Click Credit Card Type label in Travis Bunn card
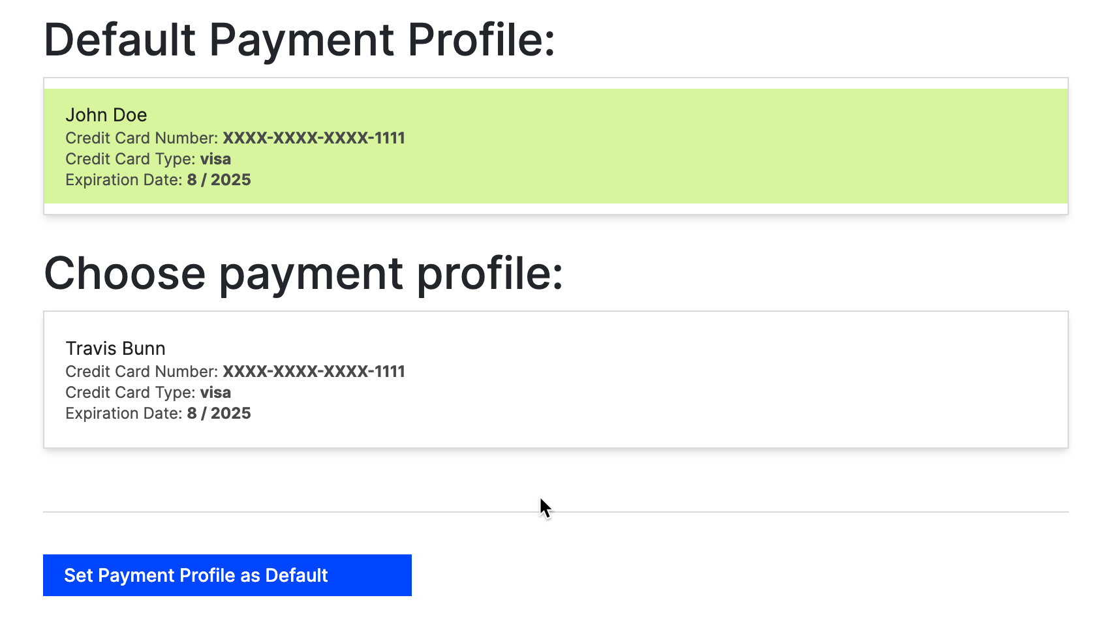 [131, 392]
